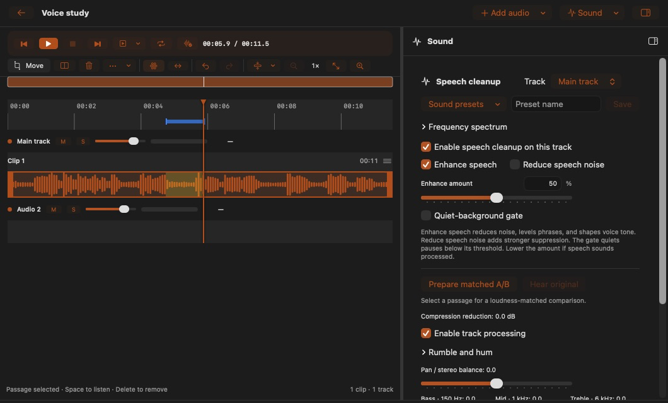The image size is (668, 403).
Task: Mute the Main track with M
Action: point(63,141)
